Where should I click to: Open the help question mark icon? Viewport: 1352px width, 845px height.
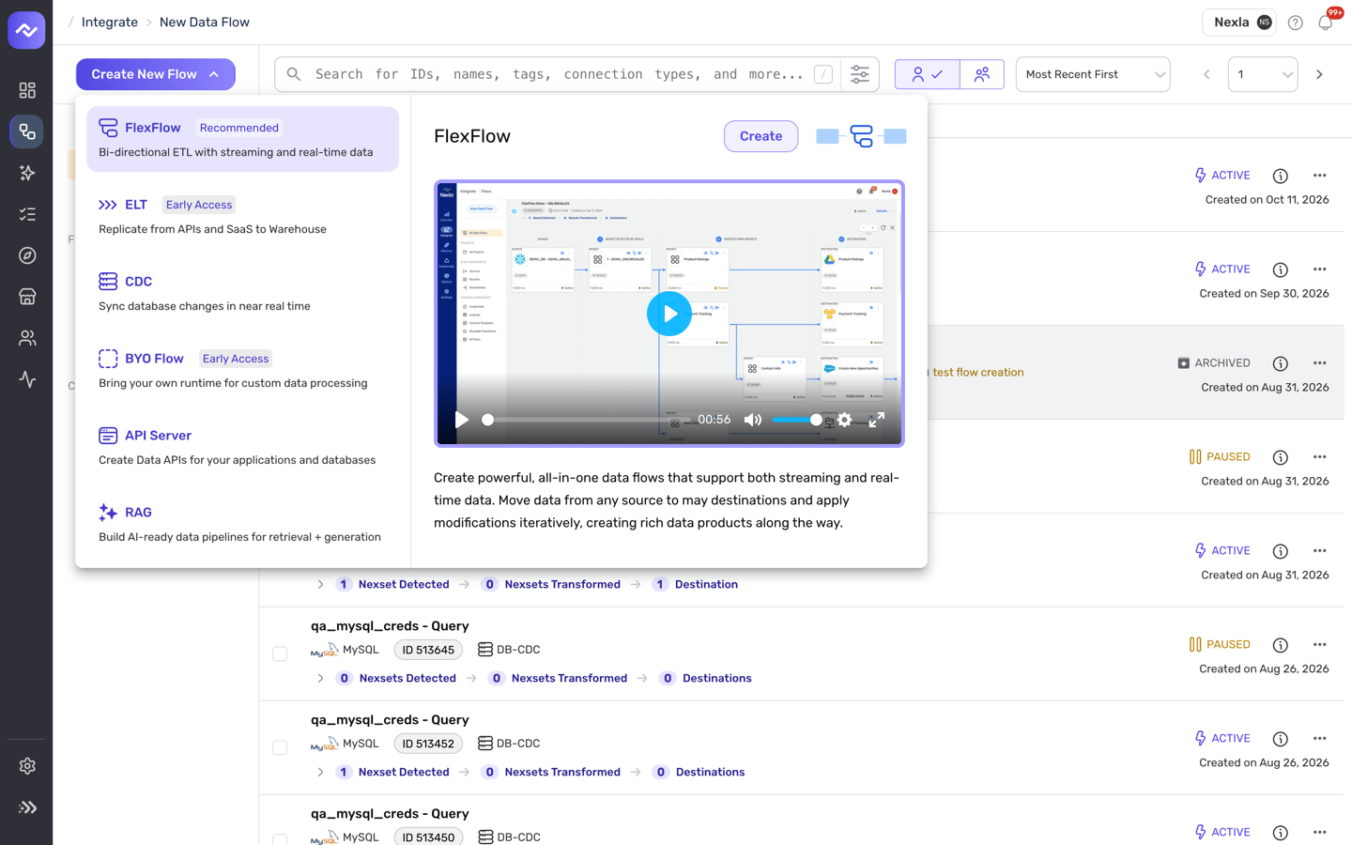click(1296, 23)
